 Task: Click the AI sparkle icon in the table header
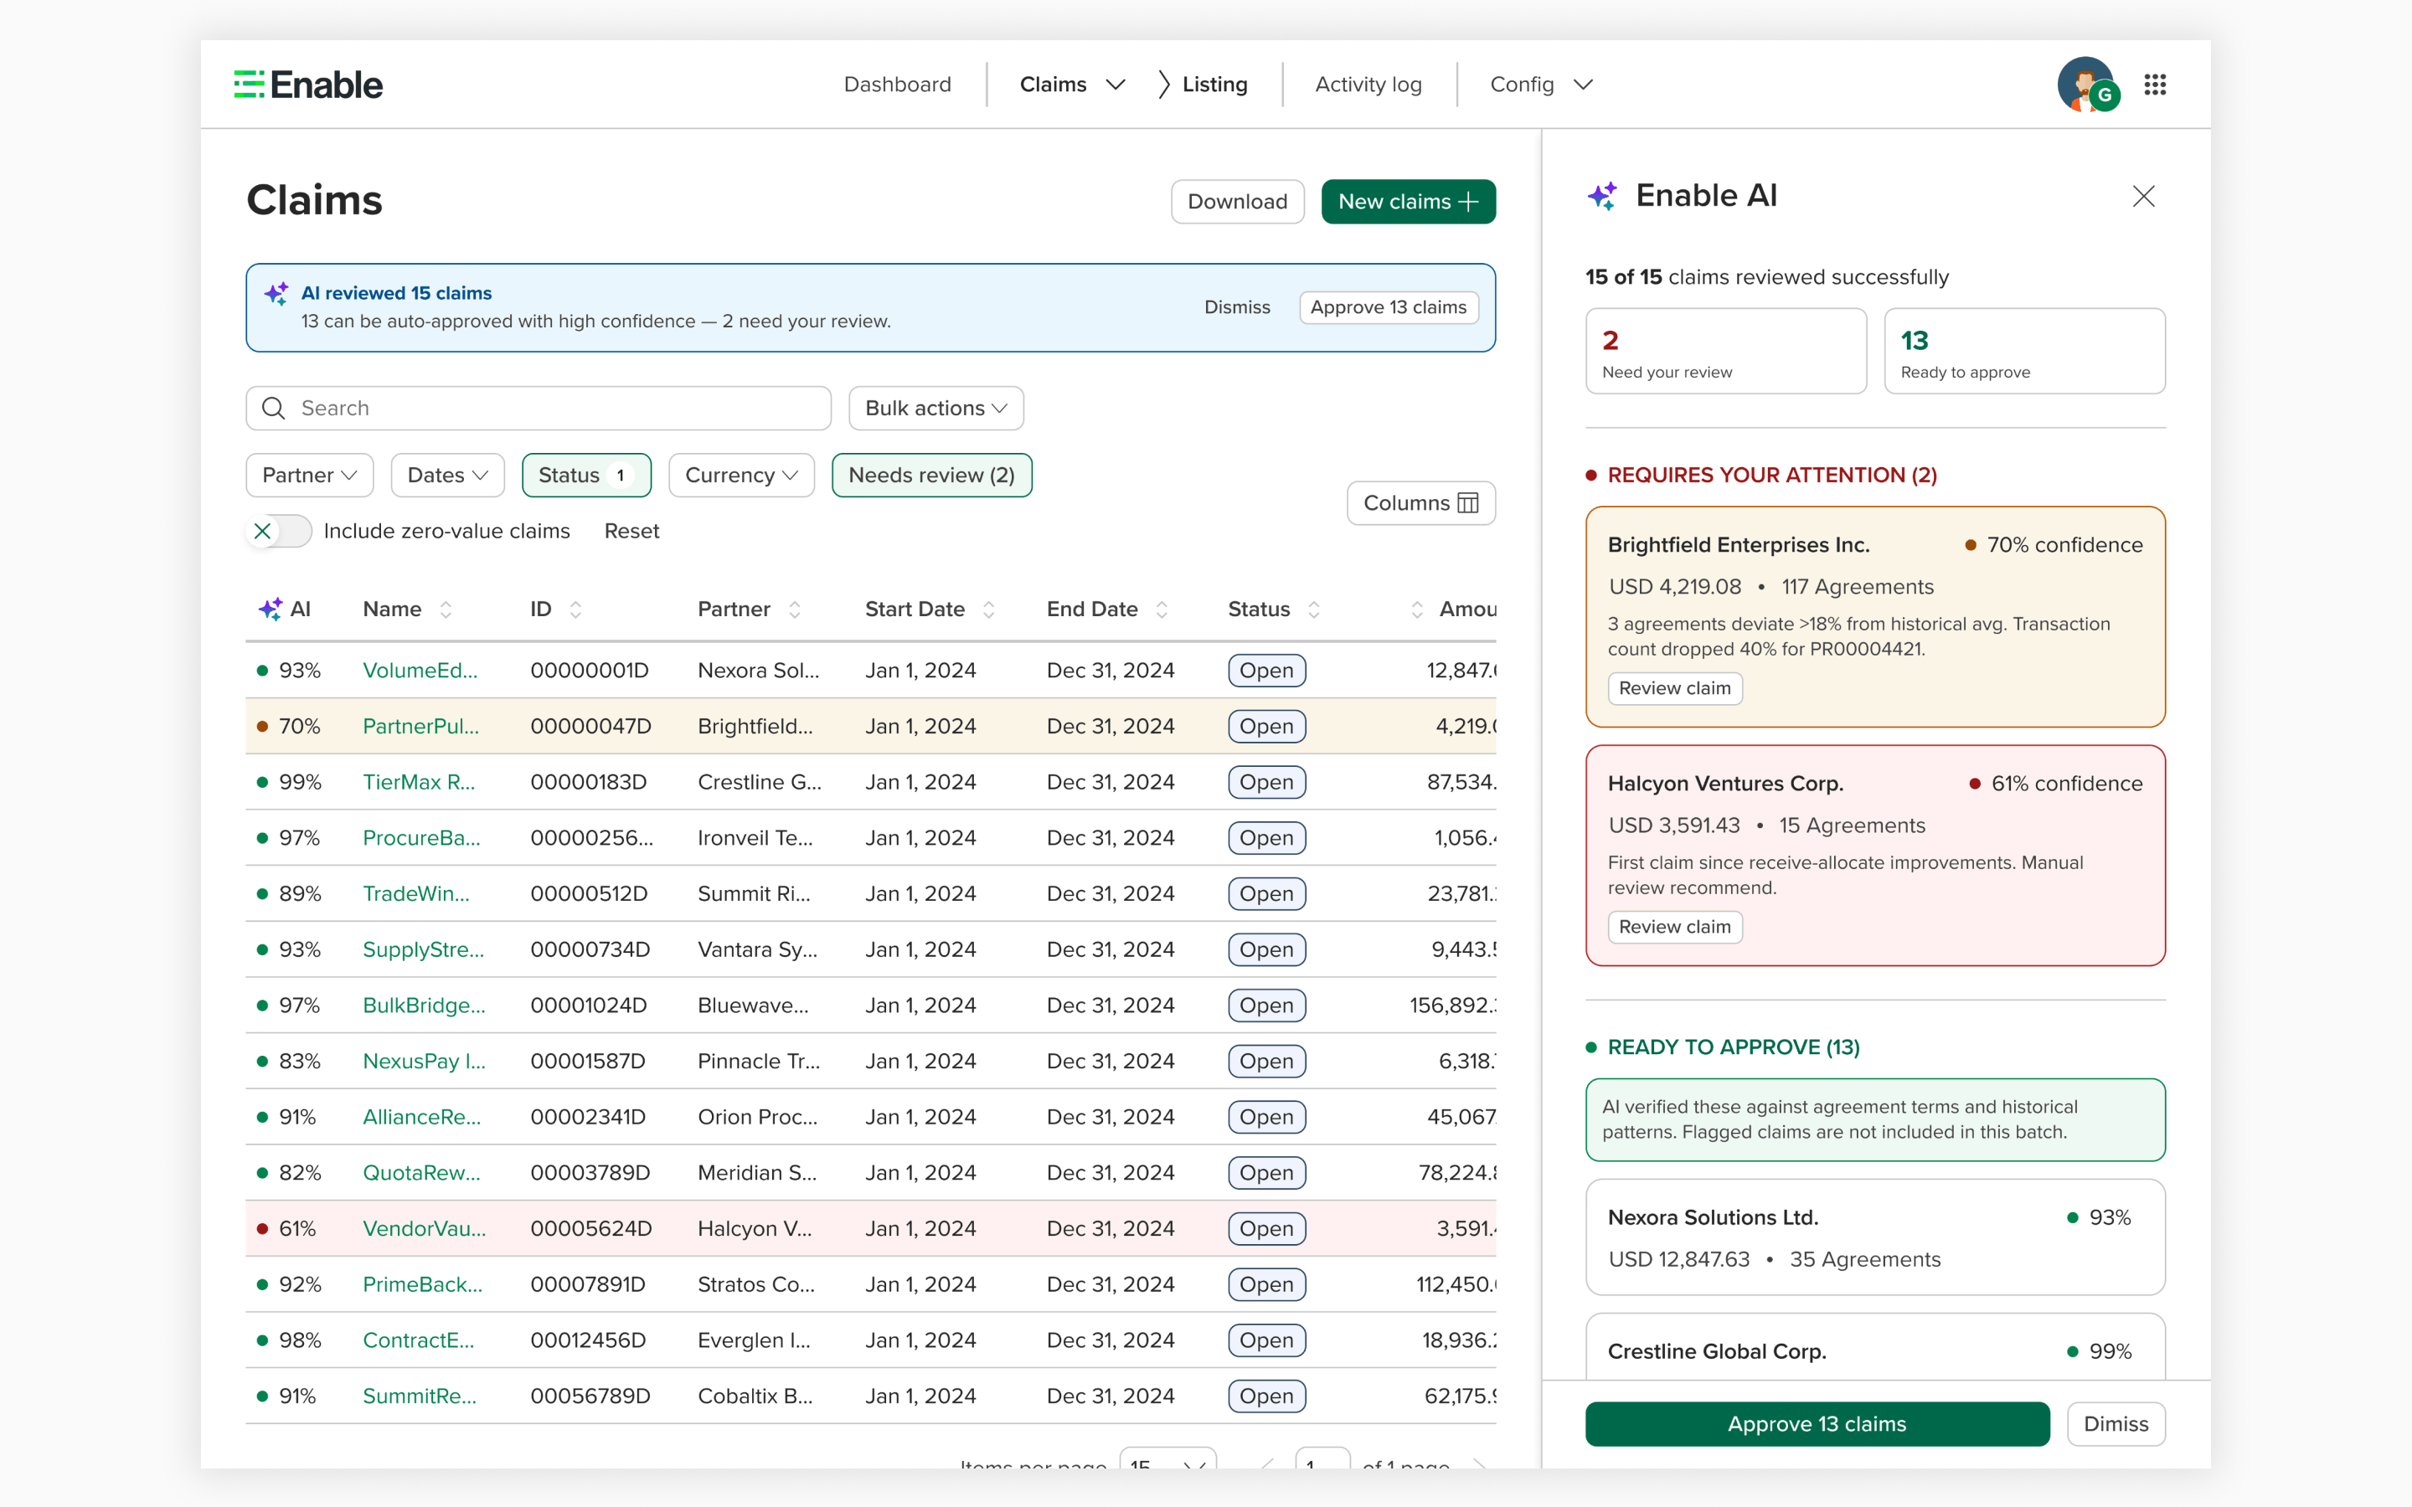[x=271, y=608]
